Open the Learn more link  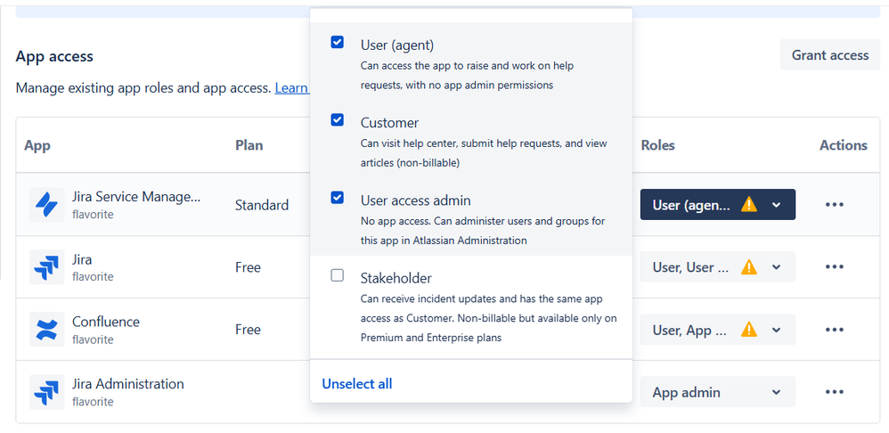[x=292, y=88]
